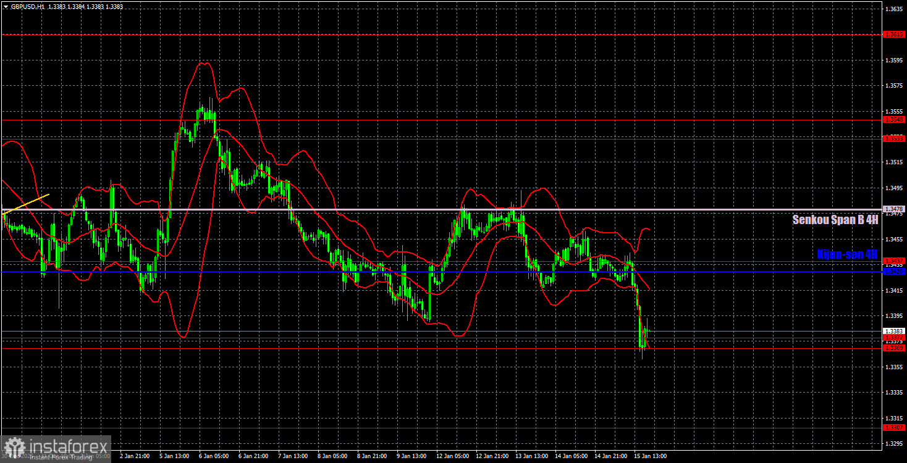Select the 1.3533 price tag marker
Screen dimensions: 907x463
[895, 139]
